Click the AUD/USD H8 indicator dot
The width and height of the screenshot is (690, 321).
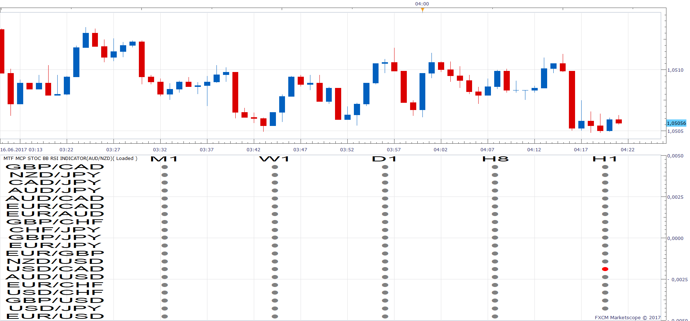click(x=495, y=277)
